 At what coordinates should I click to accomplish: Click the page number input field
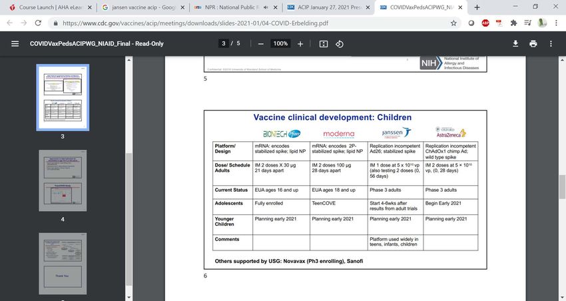pos(224,43)
